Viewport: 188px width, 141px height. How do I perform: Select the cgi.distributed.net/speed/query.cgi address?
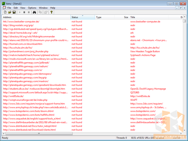click(x=36, y=29)
